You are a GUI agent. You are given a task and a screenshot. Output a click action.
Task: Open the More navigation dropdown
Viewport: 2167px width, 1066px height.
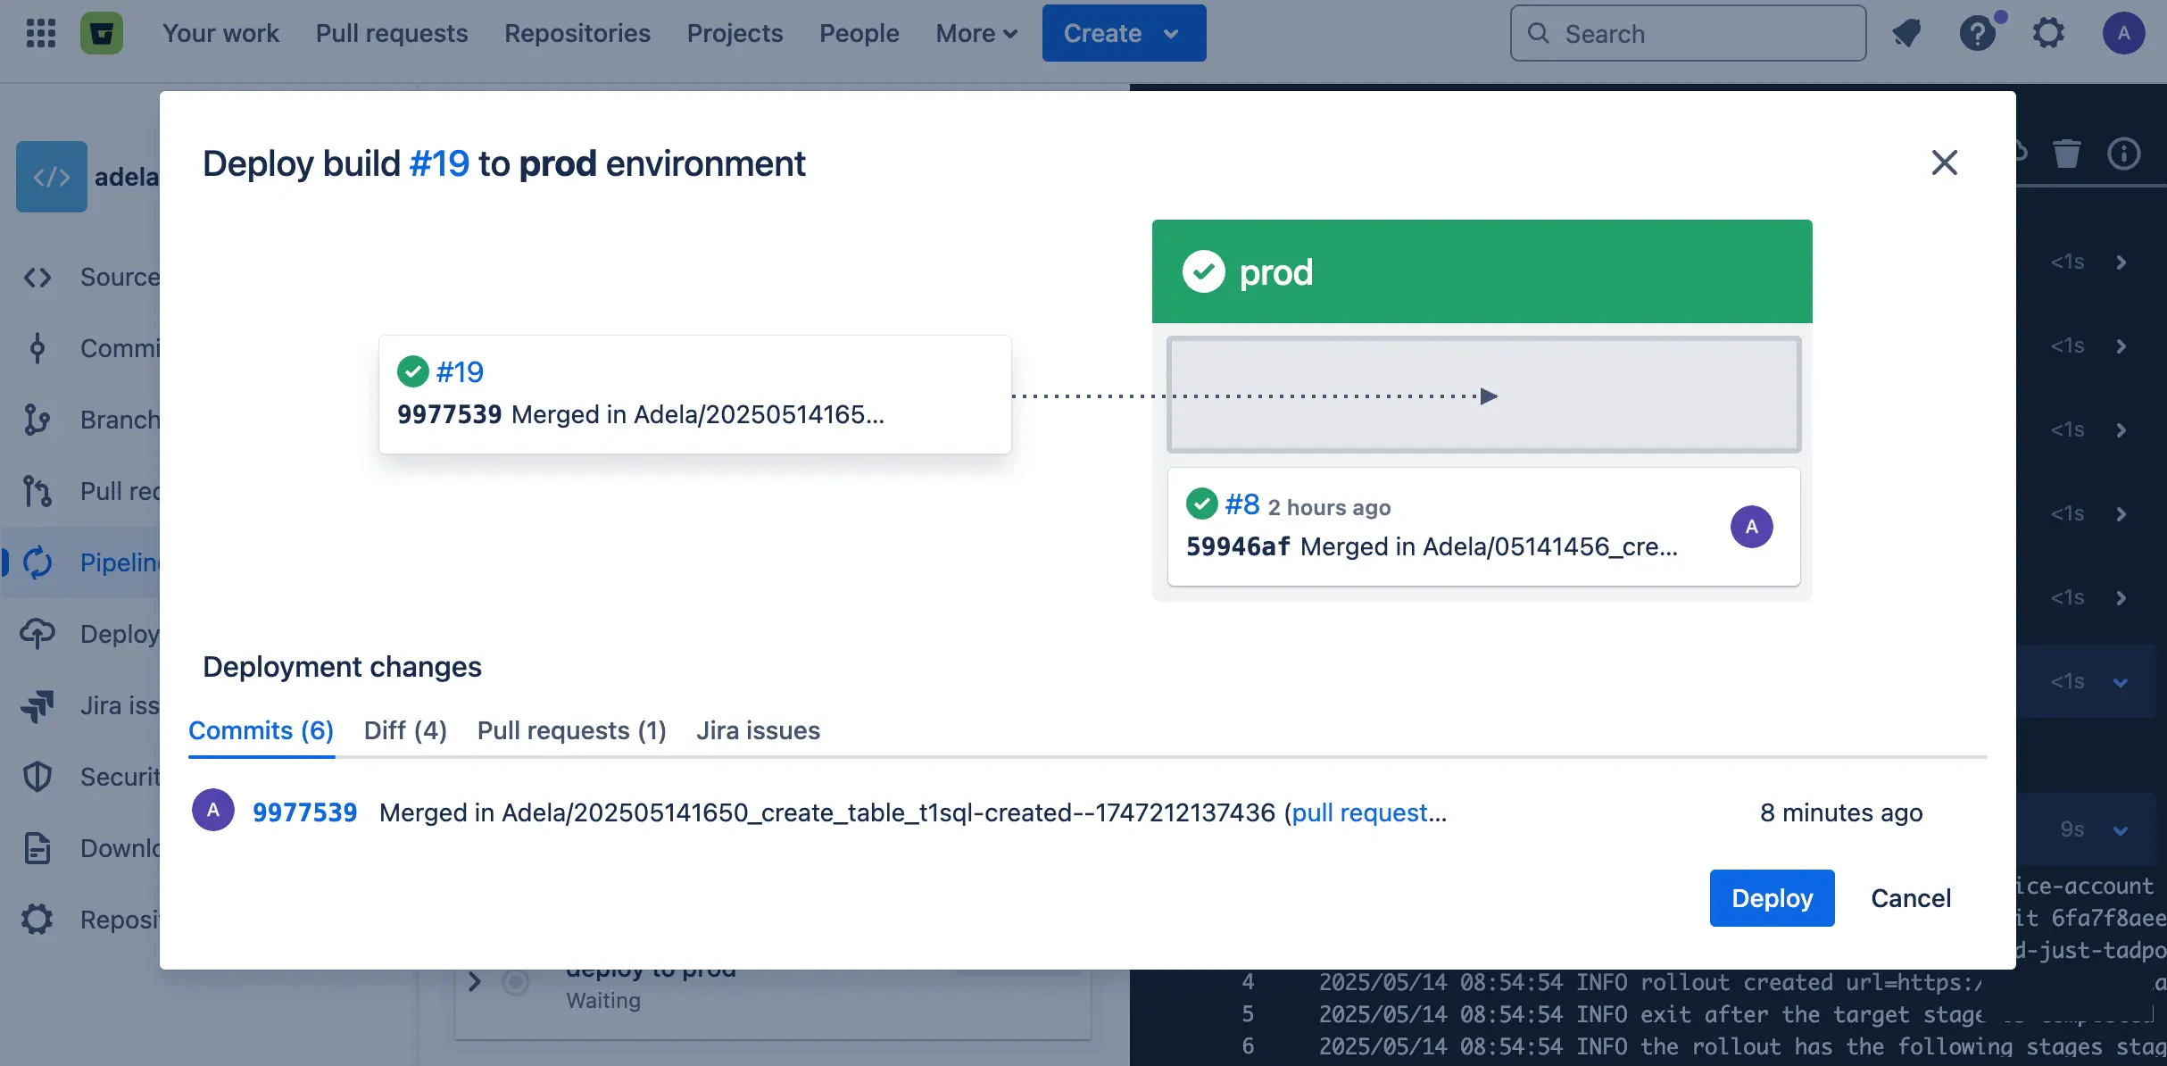click(x=976, y=33)
